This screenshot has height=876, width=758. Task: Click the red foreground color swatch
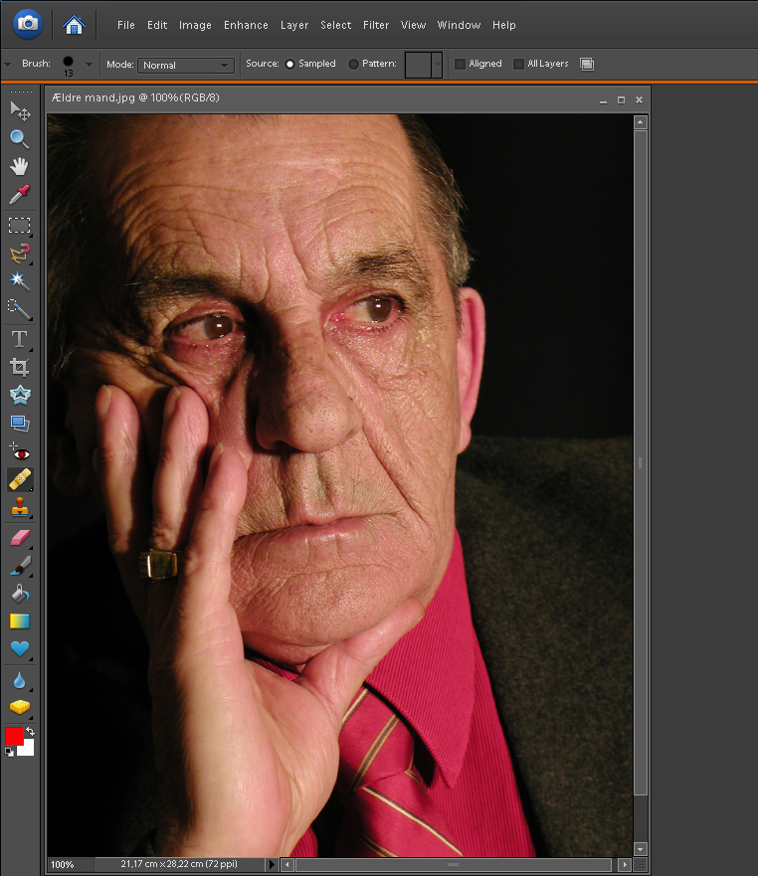[14, 736]
